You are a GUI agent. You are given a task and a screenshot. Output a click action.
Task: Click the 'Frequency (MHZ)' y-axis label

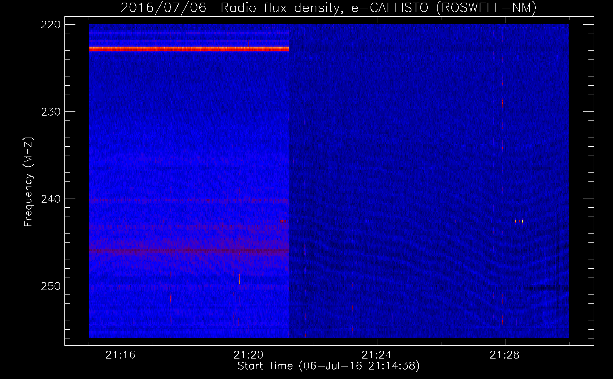click(x=28, y=182)
